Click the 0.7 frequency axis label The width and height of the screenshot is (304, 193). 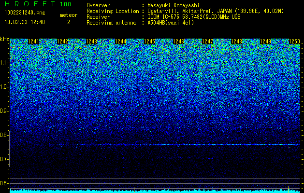tap(4, 159)
